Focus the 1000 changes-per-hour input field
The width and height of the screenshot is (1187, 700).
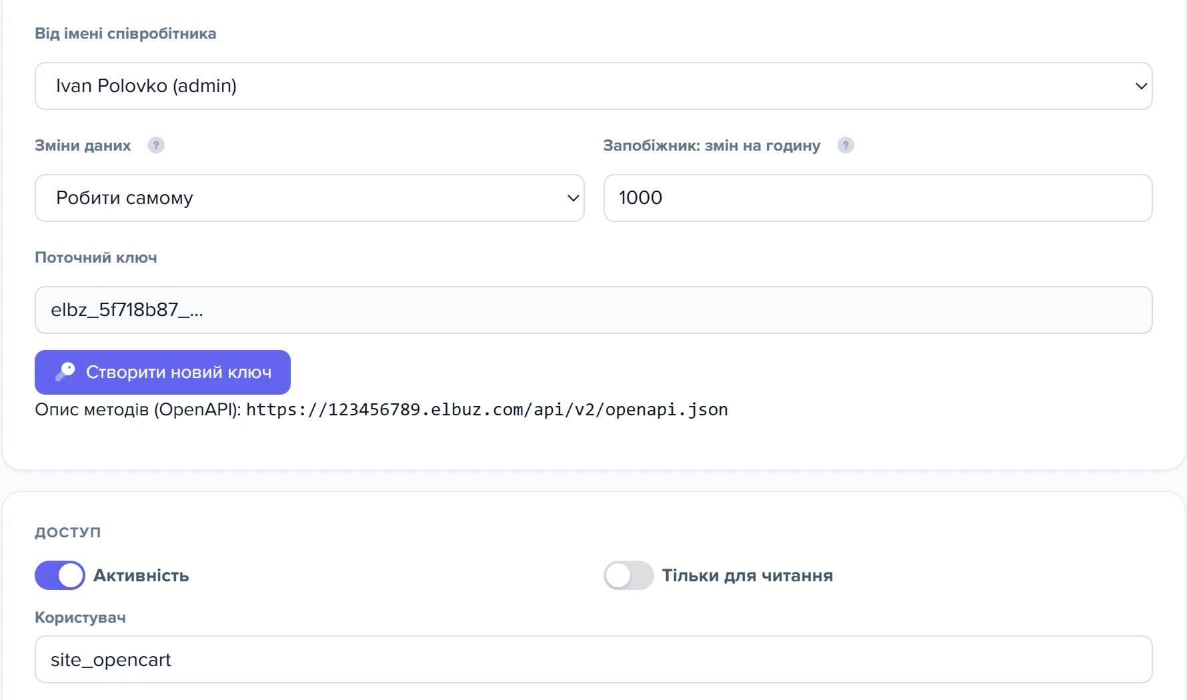click(878, 198)
